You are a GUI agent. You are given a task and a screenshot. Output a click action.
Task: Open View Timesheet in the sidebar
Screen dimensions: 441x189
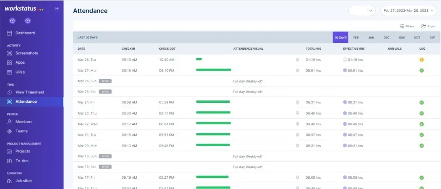point(29,92)
